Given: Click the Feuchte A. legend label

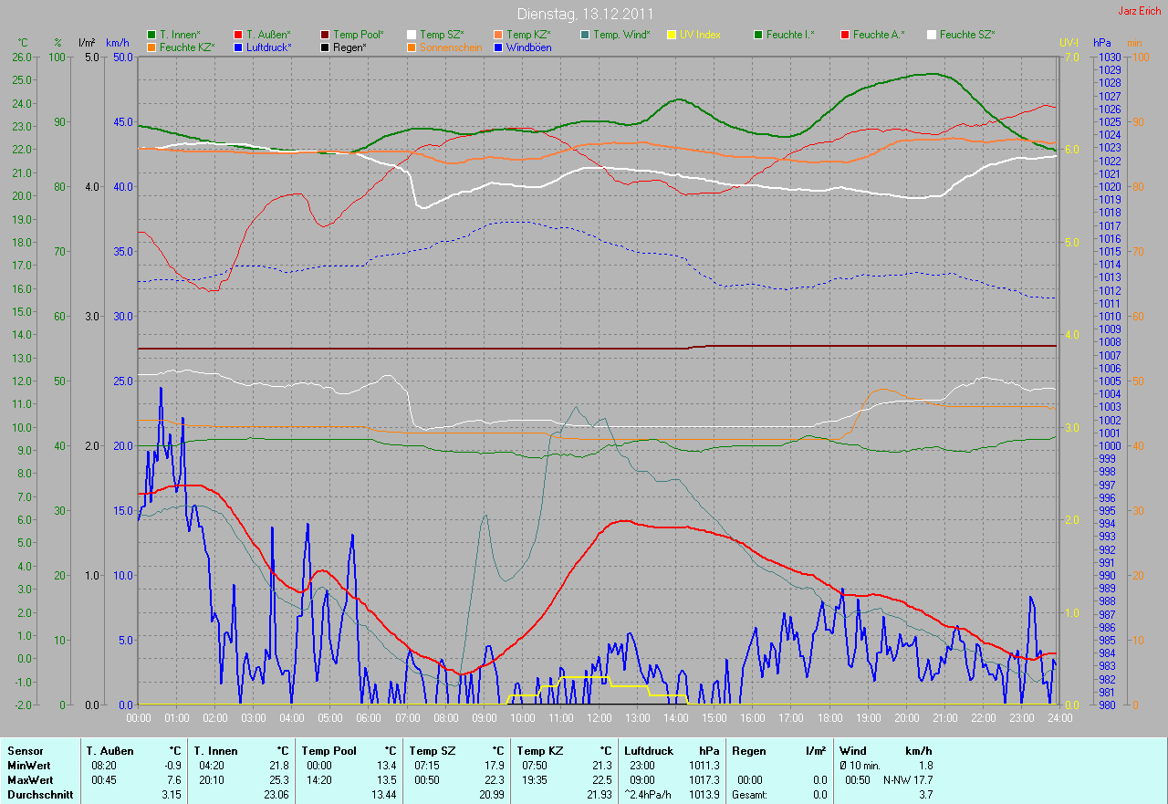Looking at the screenshot, I should [x=879, y=35].
